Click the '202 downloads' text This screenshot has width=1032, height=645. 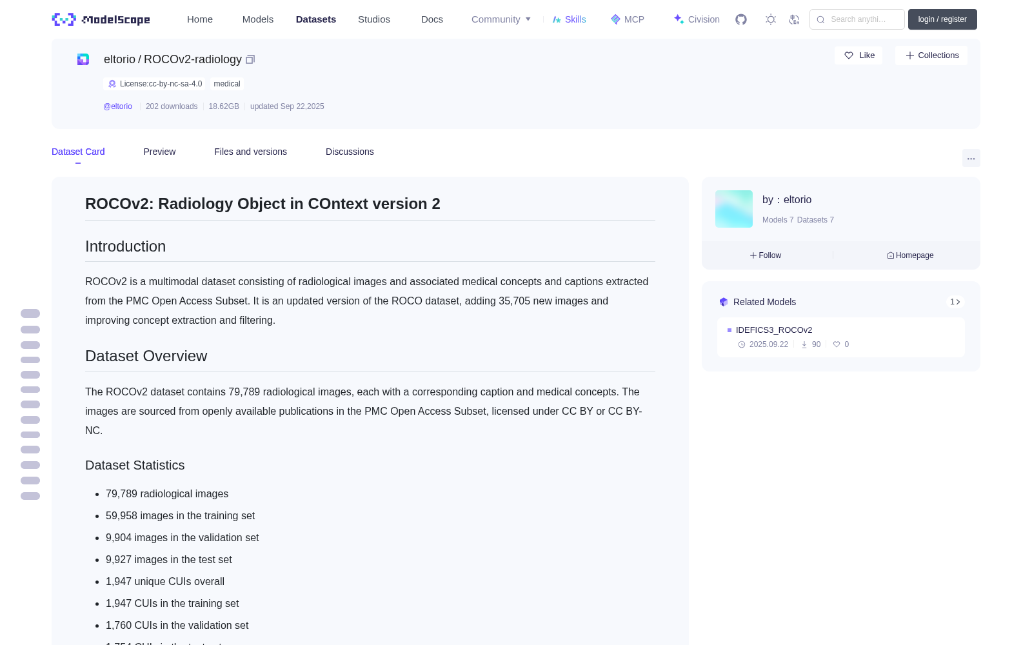pos(172,106)
